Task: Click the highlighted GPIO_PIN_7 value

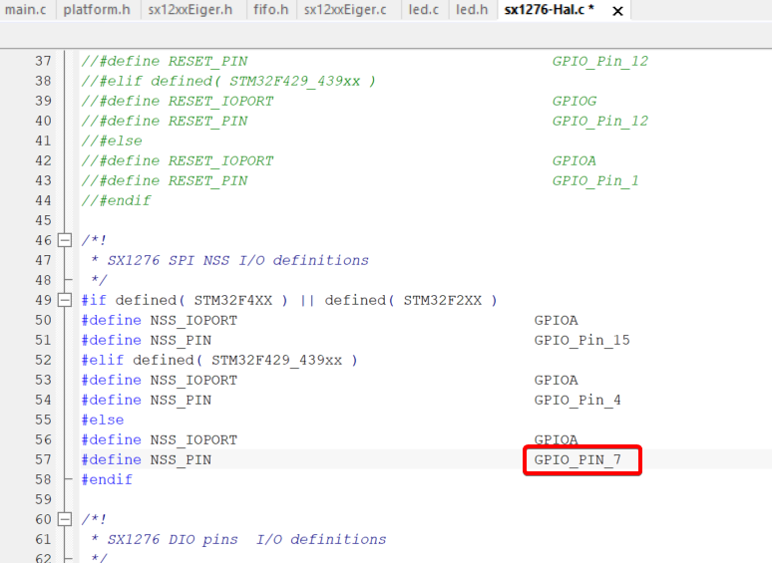Action: [580, 459]
